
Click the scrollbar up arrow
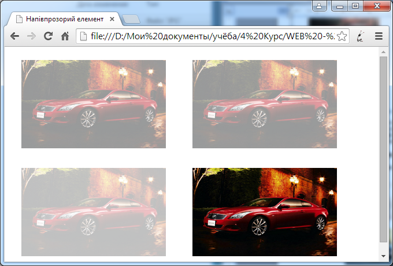tap(384, 52)
